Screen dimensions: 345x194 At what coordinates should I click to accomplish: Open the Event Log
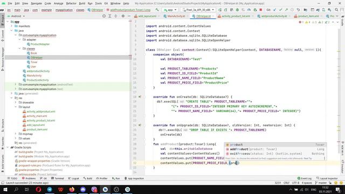304,178
